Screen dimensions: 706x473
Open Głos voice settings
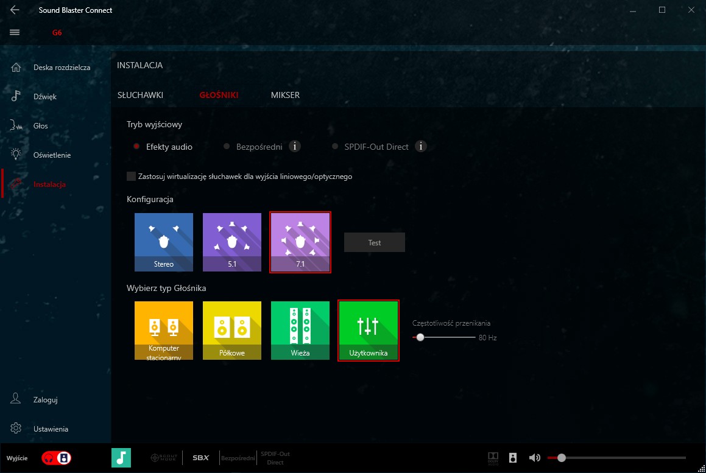point(41,125)
